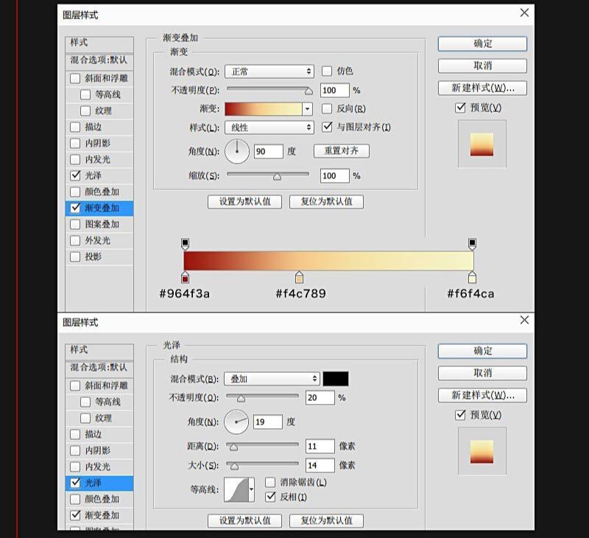Image resolution: width=589 pixels, height=538 pixels.
Task: Select the dark red #964f3a color stop
Action: pyautogui.click(x=185, y=277)
